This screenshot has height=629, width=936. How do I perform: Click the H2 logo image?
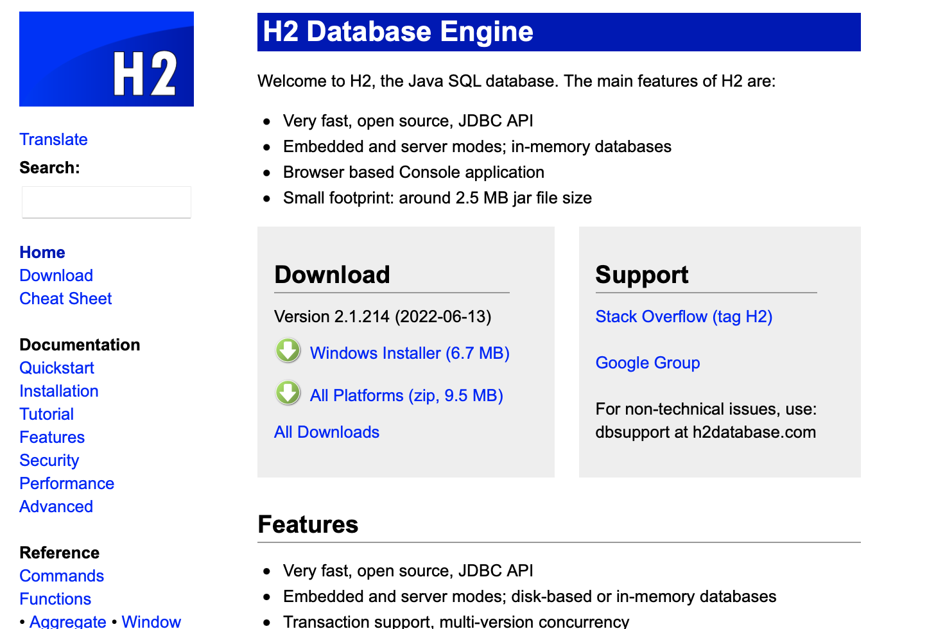107,59
